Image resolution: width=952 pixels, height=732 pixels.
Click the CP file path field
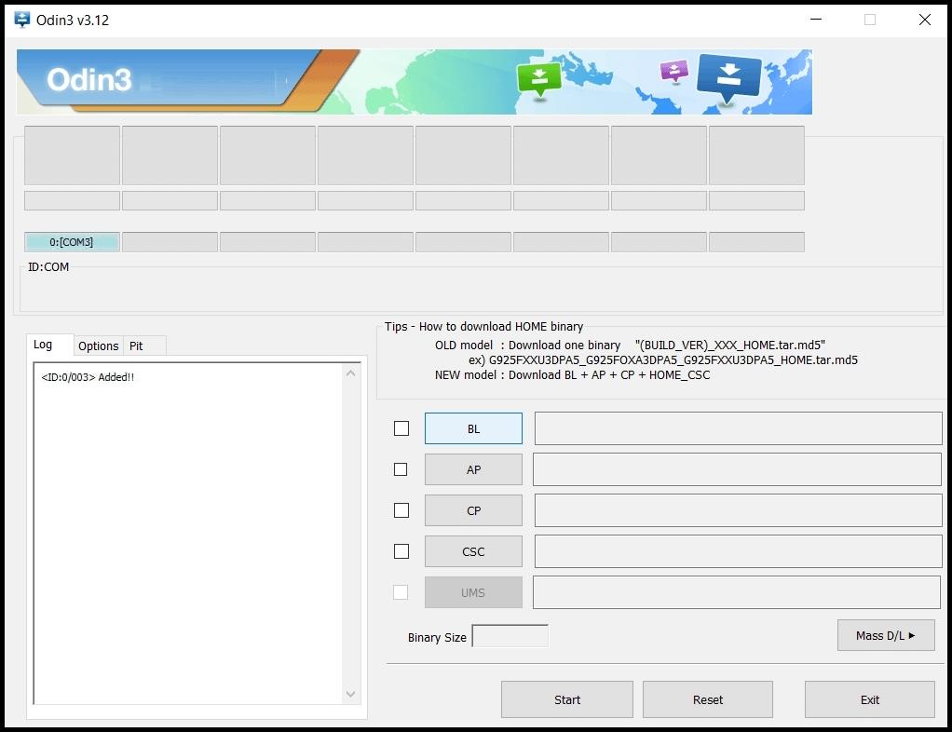point(739,510)
